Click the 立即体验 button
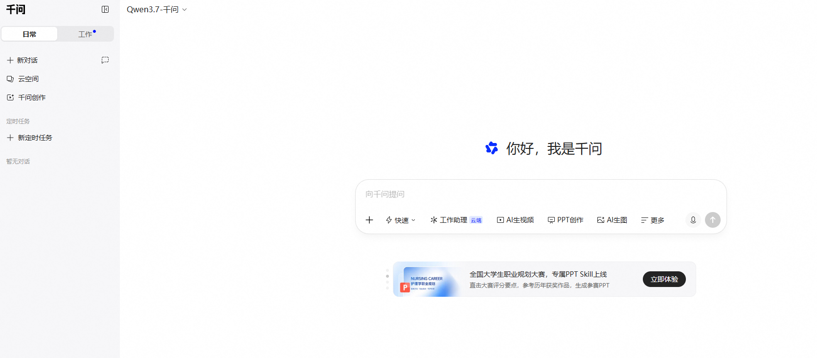This screenshot has height=358, width=817. (x=664, y=279)
